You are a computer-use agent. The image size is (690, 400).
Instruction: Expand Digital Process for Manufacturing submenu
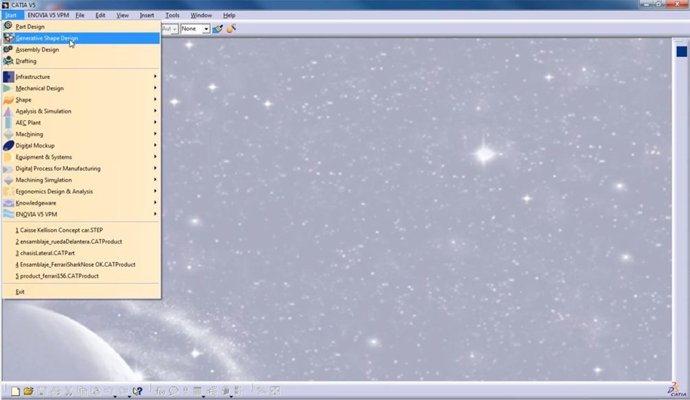click(x=81, y=168)
